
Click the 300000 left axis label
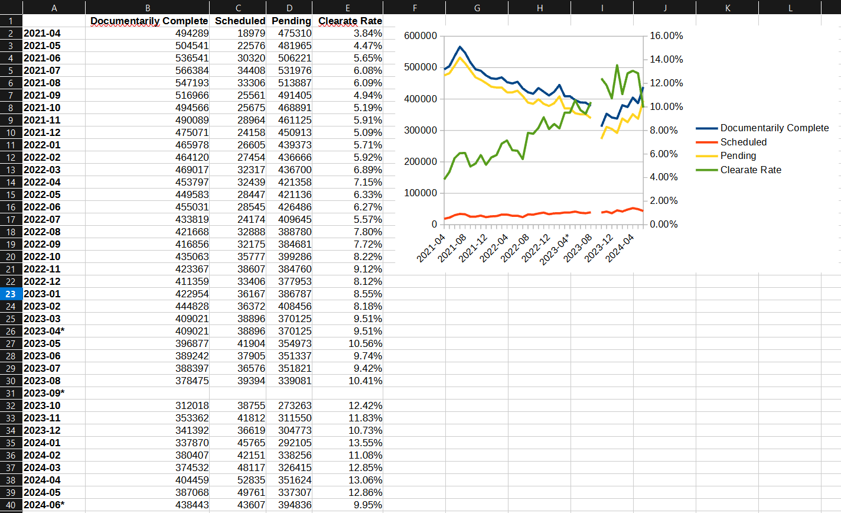pyautogui.click(x=420, y=130)
